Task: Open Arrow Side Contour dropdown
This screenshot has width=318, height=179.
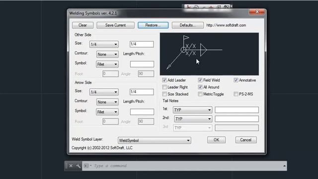Action: point(107,102)
